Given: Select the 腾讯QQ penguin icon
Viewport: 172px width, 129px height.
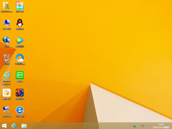Looking at the screenshot, I should [20, 23].
